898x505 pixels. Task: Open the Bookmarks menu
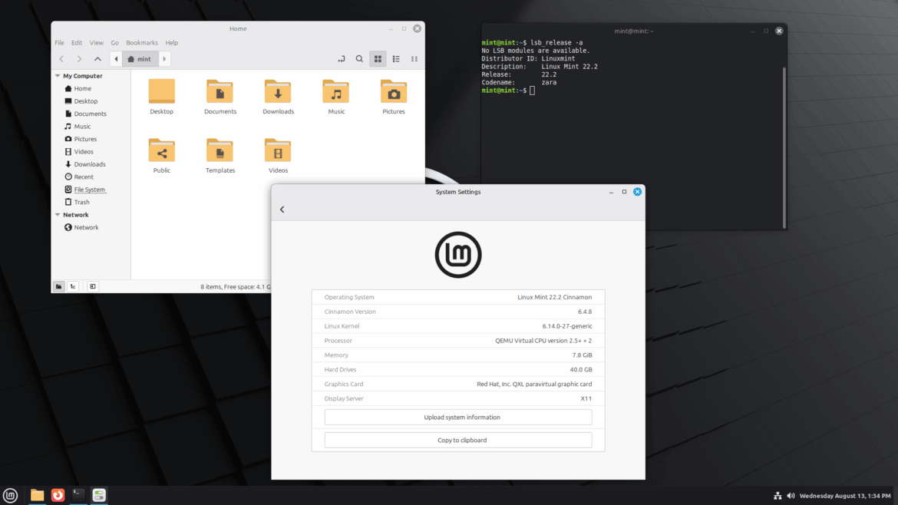pos(142,42)
